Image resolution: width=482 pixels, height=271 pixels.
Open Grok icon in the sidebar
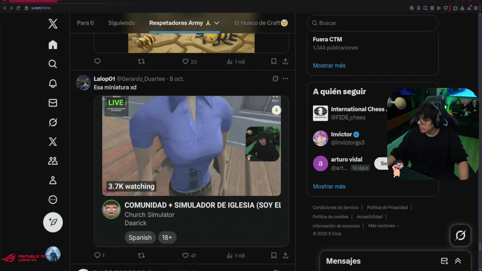[x=53, y=122]
